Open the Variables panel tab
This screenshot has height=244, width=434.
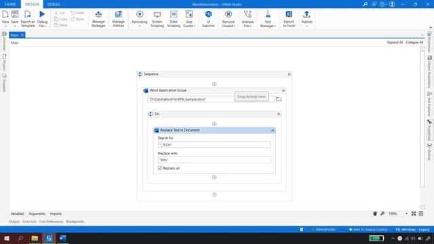point(17,213)
